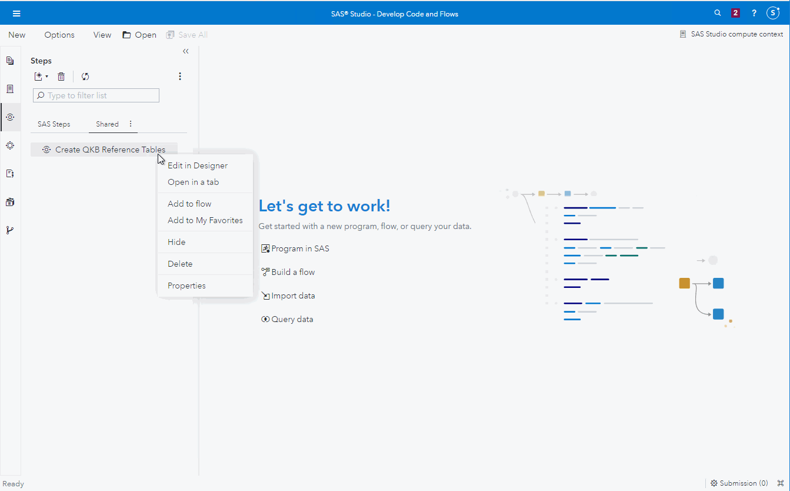Switch to the SAS Steps tab
The image size is (790, 491).
point(54,124)
